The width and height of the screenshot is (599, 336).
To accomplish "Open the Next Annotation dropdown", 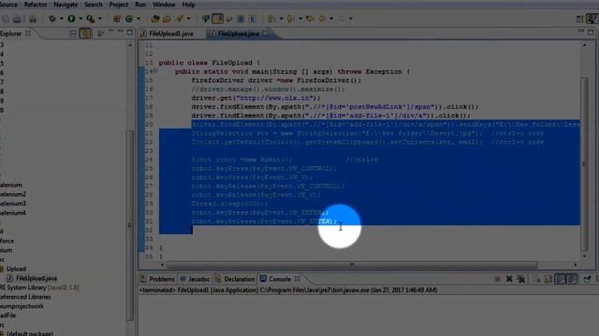I will point(281,19).
